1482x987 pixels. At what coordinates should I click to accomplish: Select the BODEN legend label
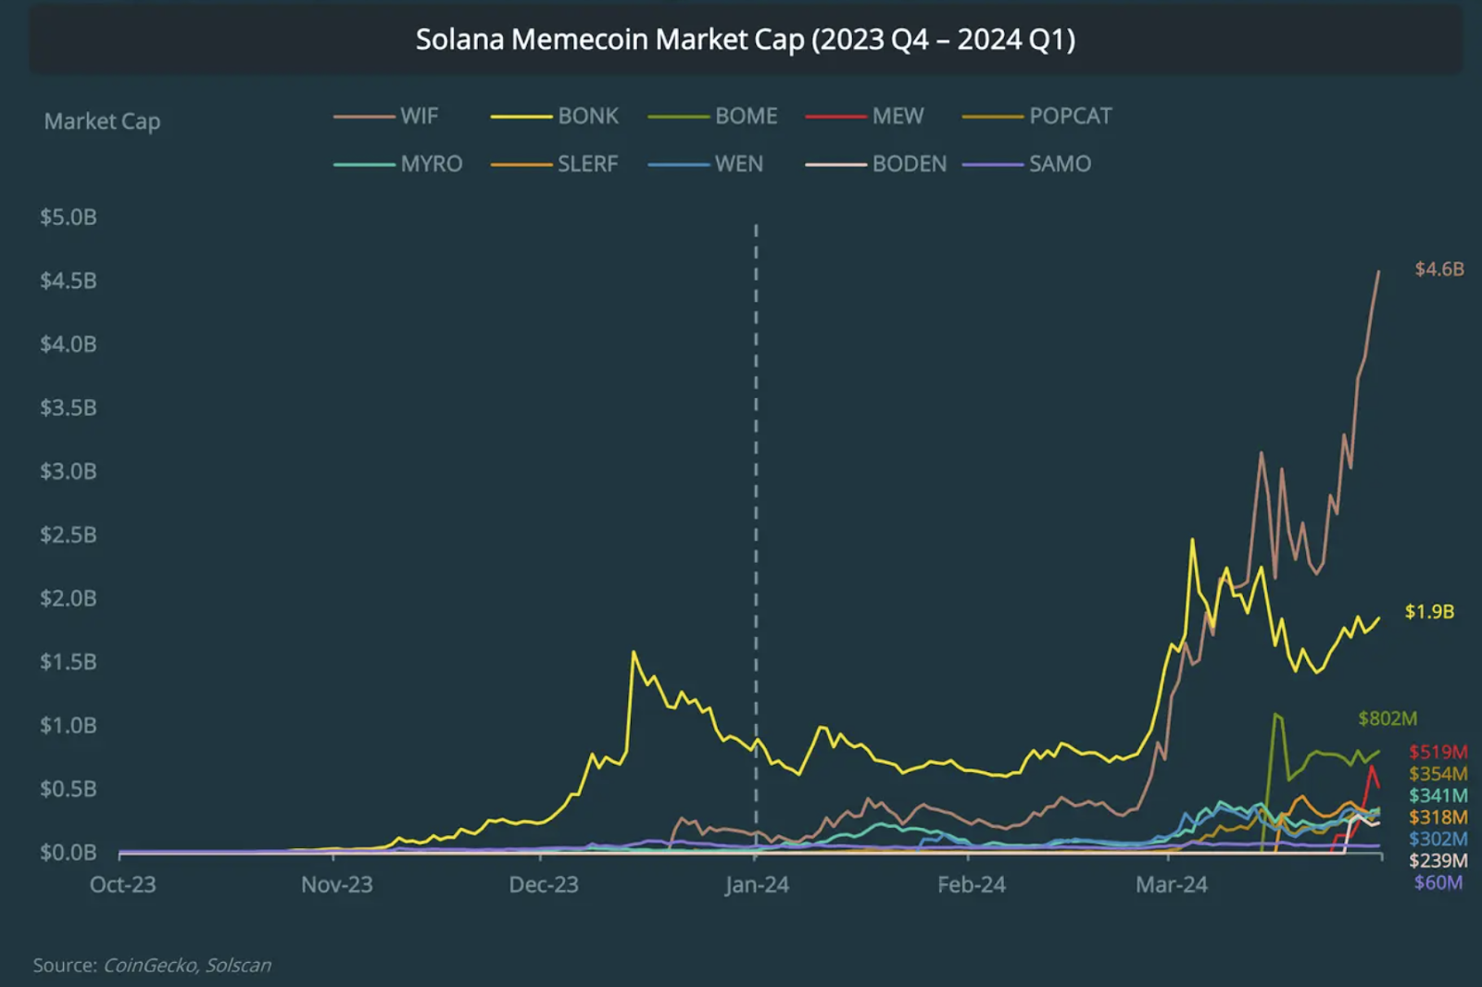(x=909, y=164)
